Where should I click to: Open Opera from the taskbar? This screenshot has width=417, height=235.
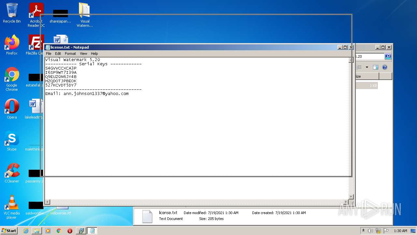[x=70, y=231]
